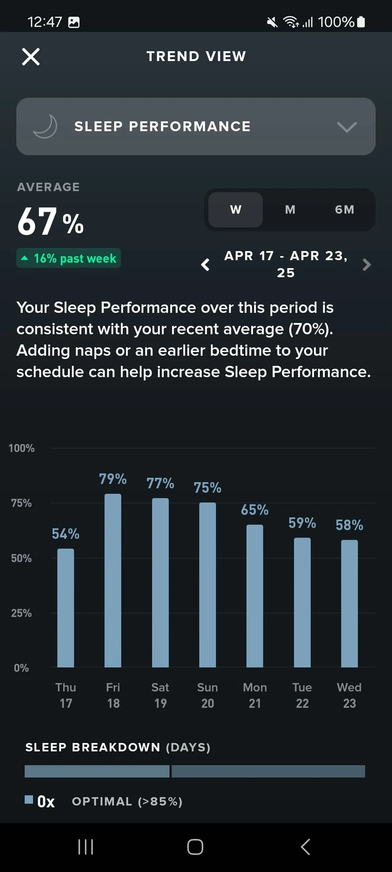Switch to the monthly M view
The width and height of the screenshot is (392, 872).
tap(290, 210)
